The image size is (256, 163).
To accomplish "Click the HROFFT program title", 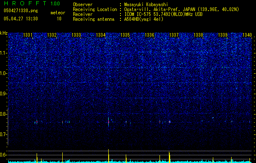I will pyautogui.click(x=25, y=3).
